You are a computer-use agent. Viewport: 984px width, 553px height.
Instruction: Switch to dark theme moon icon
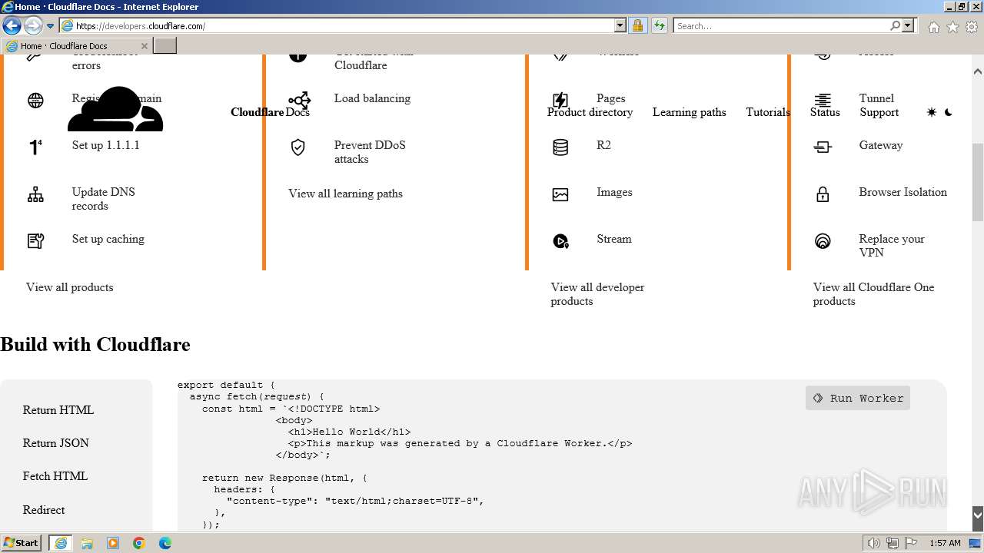pyautogui.click(x=949, y=112)
